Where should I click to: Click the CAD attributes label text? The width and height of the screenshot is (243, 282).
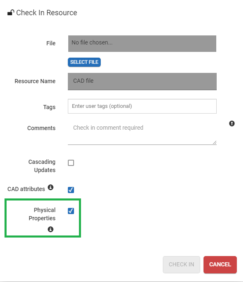(26, 189)
